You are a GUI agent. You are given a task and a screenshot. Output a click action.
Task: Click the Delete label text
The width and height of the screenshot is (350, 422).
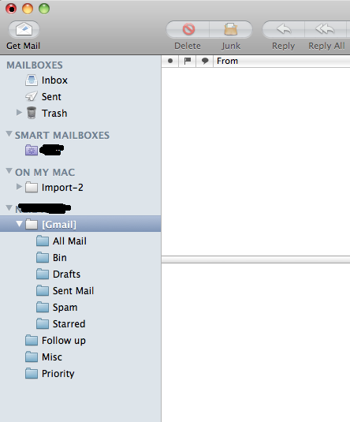pos(188,46)
